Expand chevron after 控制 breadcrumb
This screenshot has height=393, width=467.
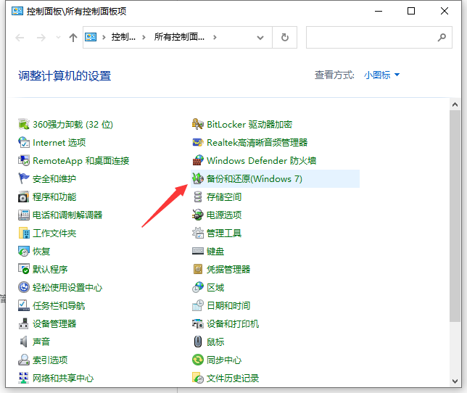click(144, 38)
